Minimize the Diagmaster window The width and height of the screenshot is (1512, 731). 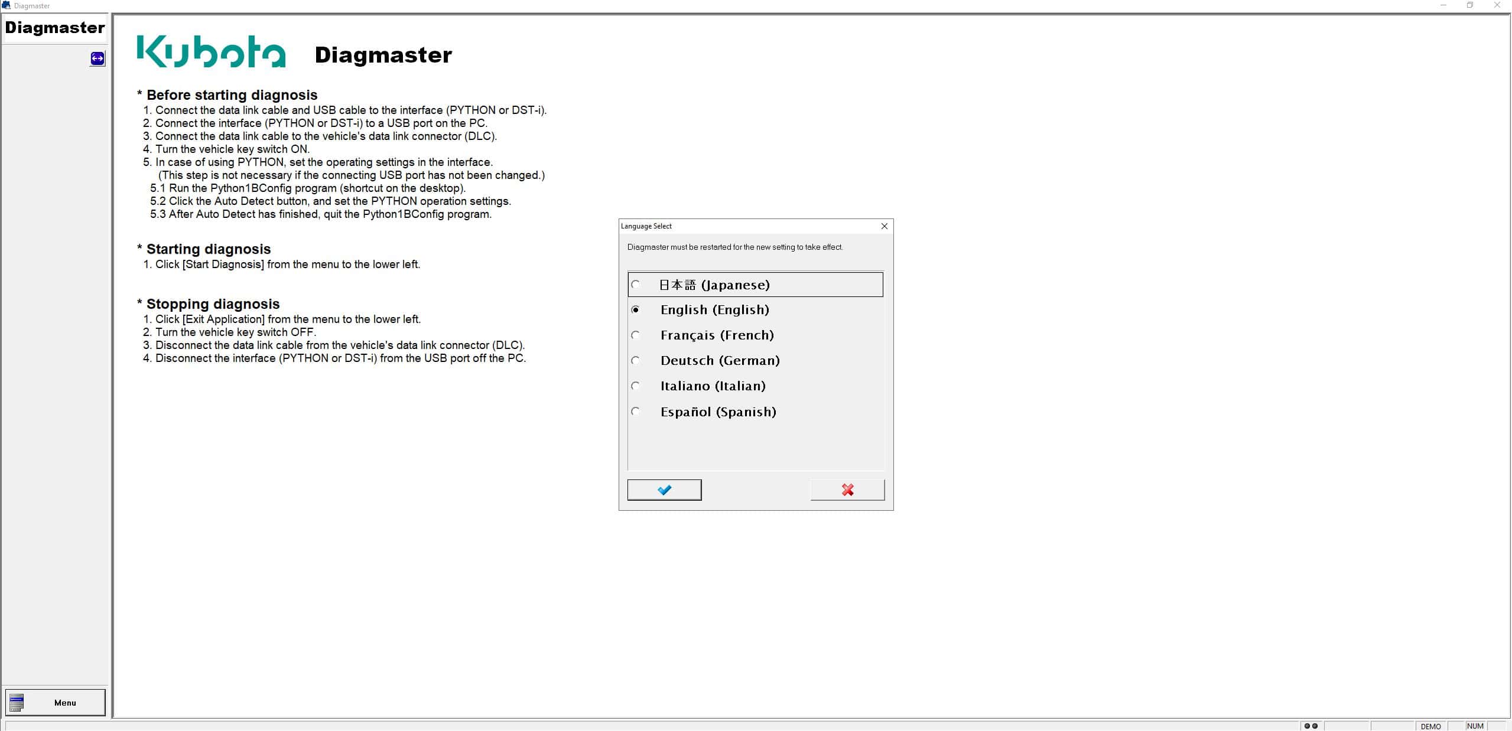pos(1443,5)
